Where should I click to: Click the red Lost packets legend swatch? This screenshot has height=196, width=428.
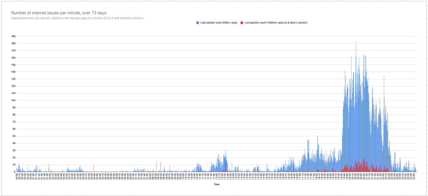[x=242, y=23]
